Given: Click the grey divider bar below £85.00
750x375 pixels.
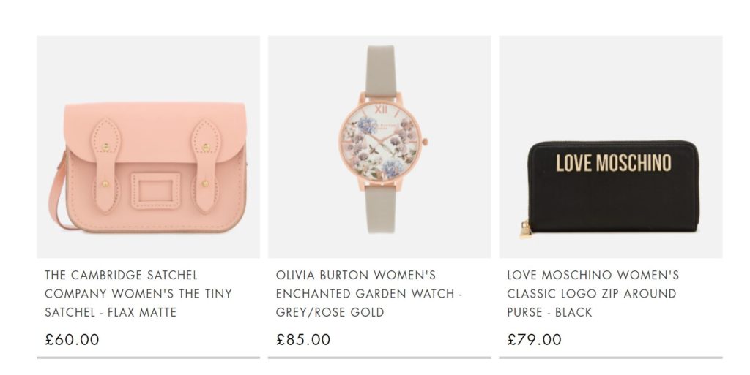Looking at the screenshot, I should coord(379,357).
